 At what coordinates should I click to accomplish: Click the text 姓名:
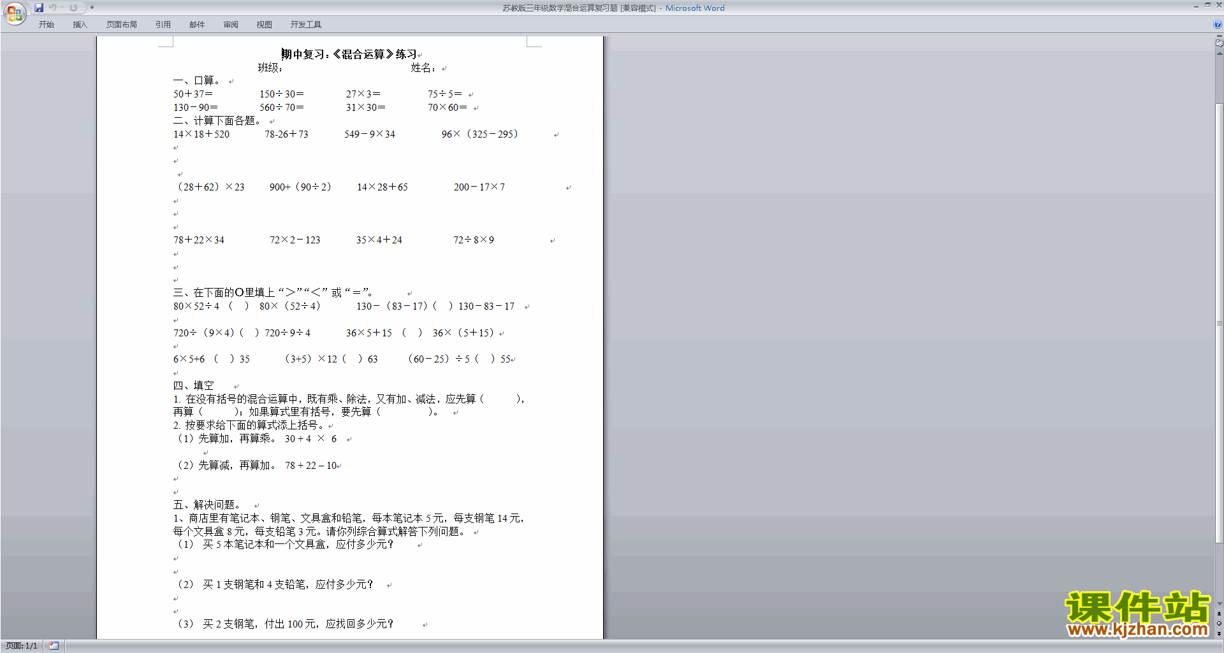pos(423,68)
